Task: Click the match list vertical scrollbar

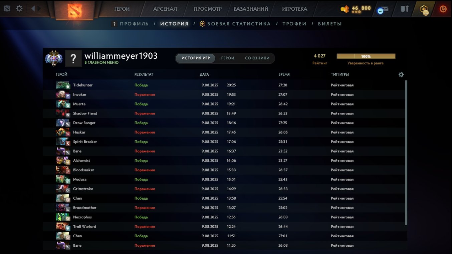Action: (x=406, y=153)
